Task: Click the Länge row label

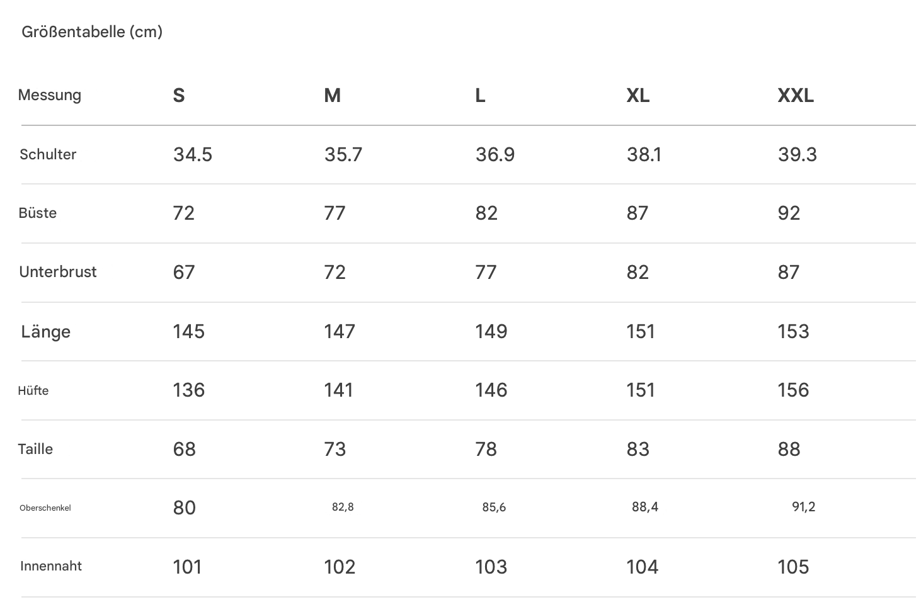Action: coord(46,331)
